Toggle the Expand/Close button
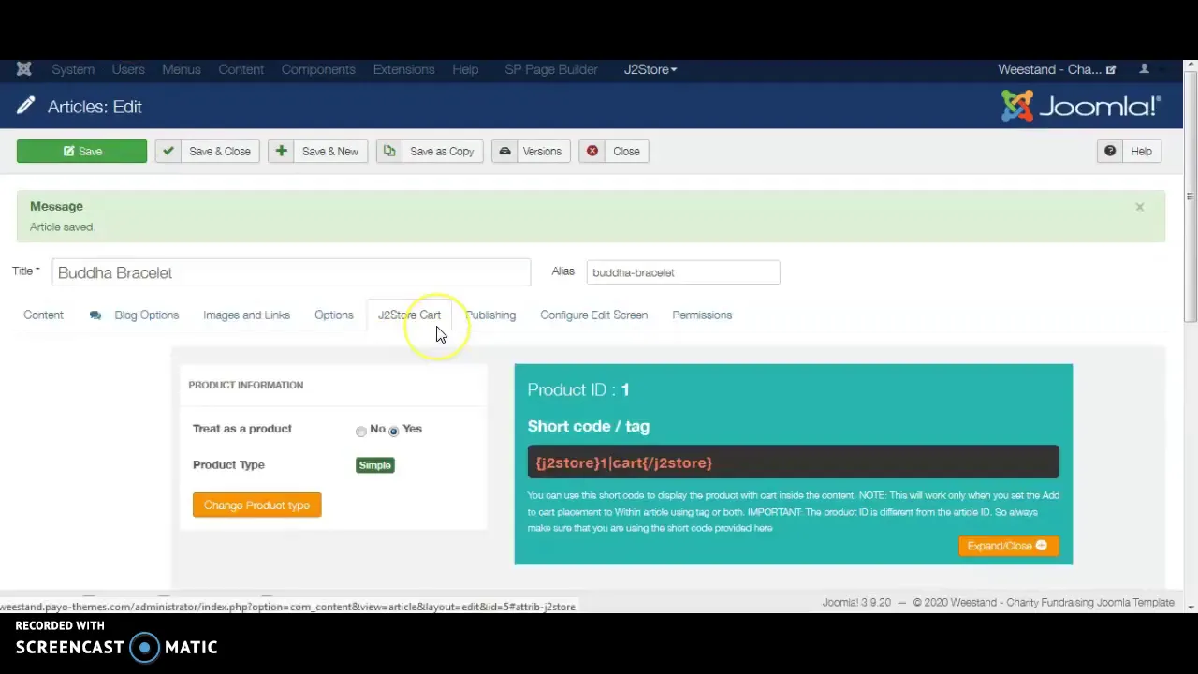1198x674 pixels. coord(1008,546)
